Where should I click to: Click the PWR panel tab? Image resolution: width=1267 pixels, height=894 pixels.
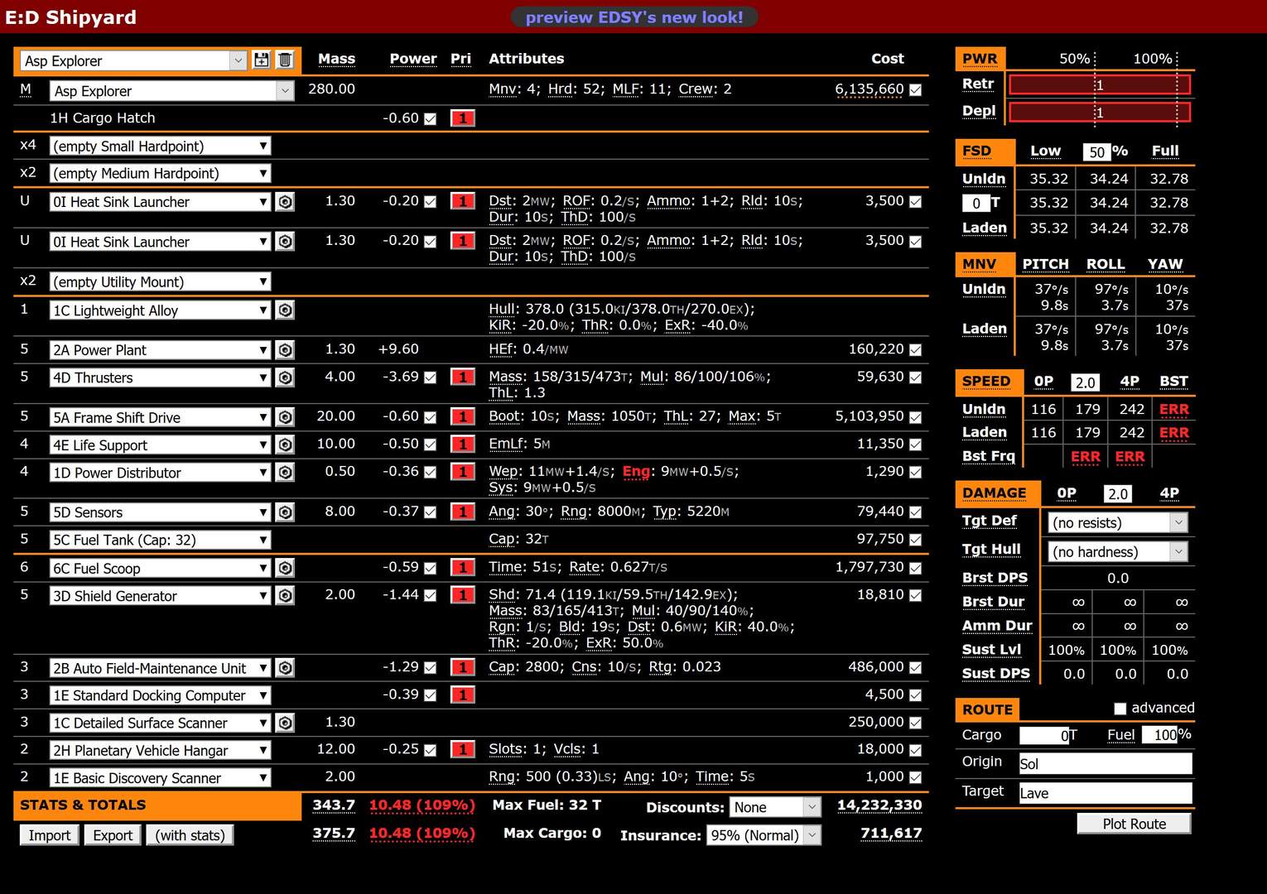click(x=980, y=59)
